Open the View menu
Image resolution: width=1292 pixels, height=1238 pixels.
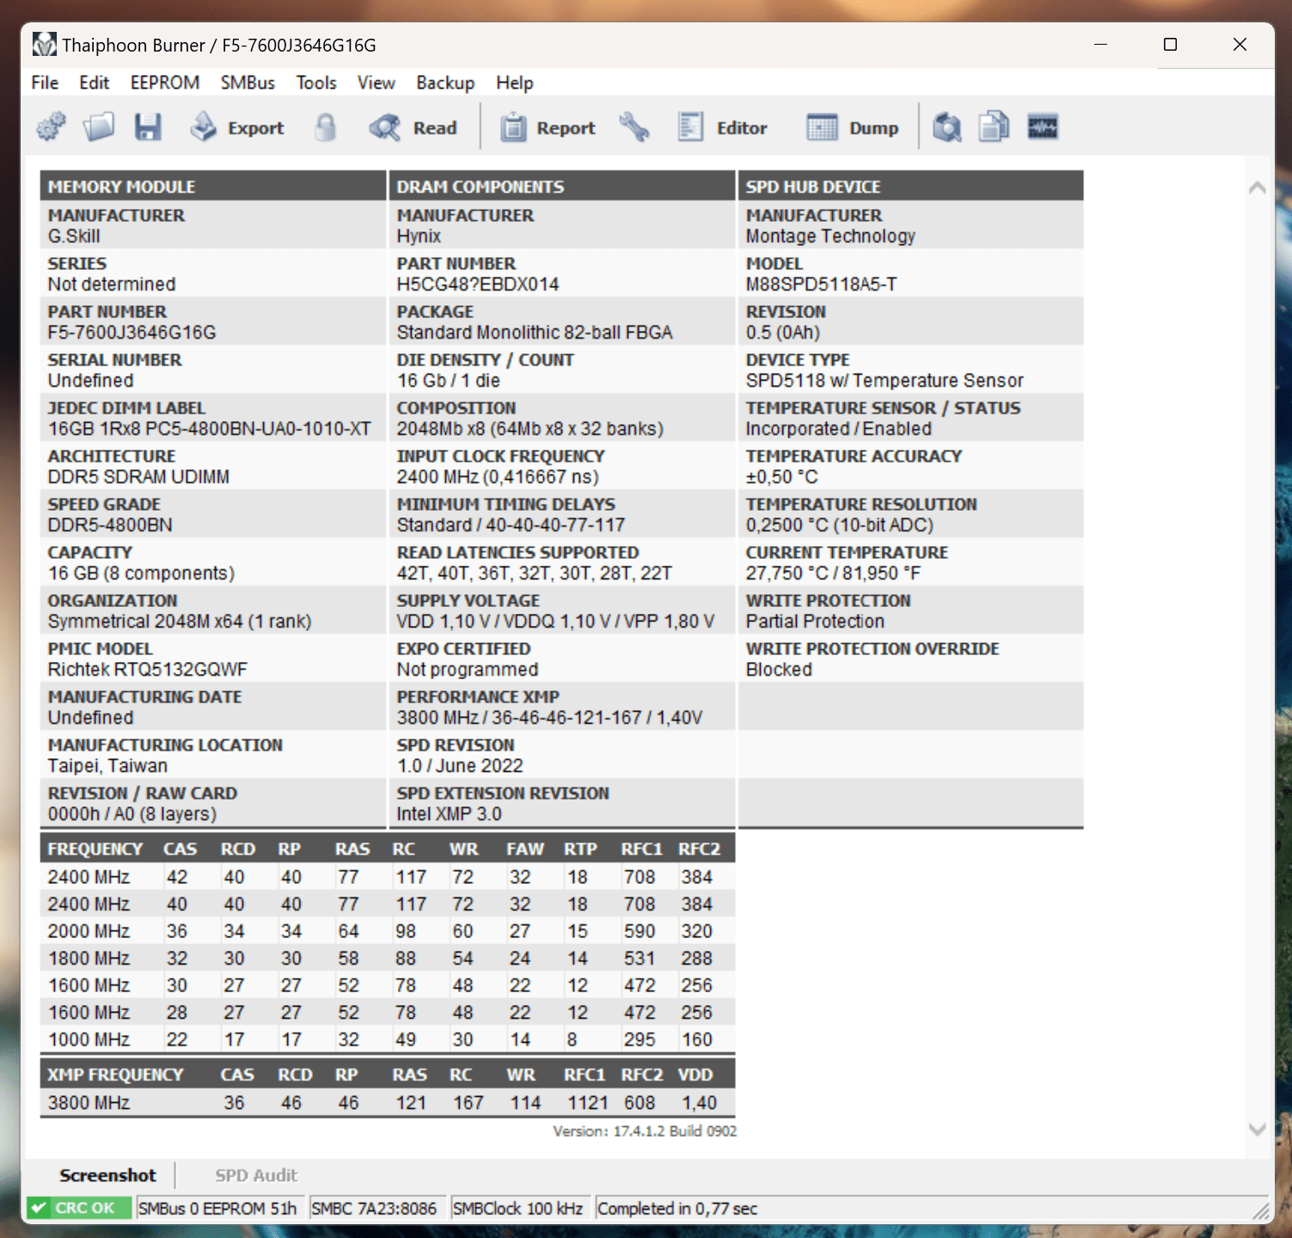(377, 83)
